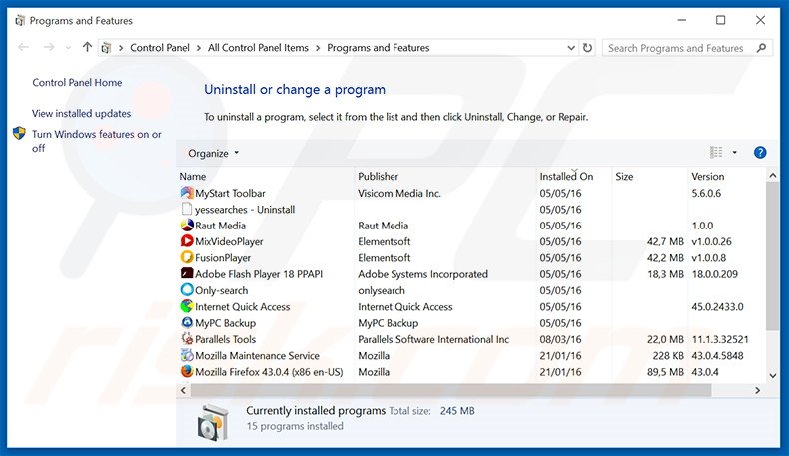Click the horizontal scrollbar left arrow
789x456 pixels.
pyautogui.click(x=183, y=390)
